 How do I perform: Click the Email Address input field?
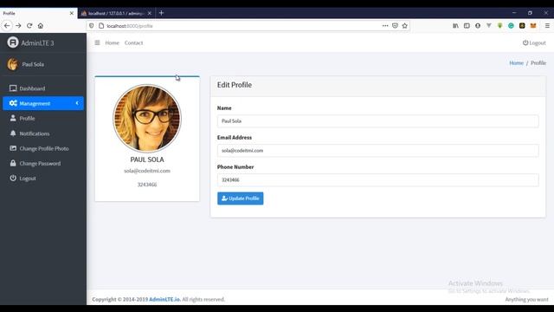coord(377,150)
